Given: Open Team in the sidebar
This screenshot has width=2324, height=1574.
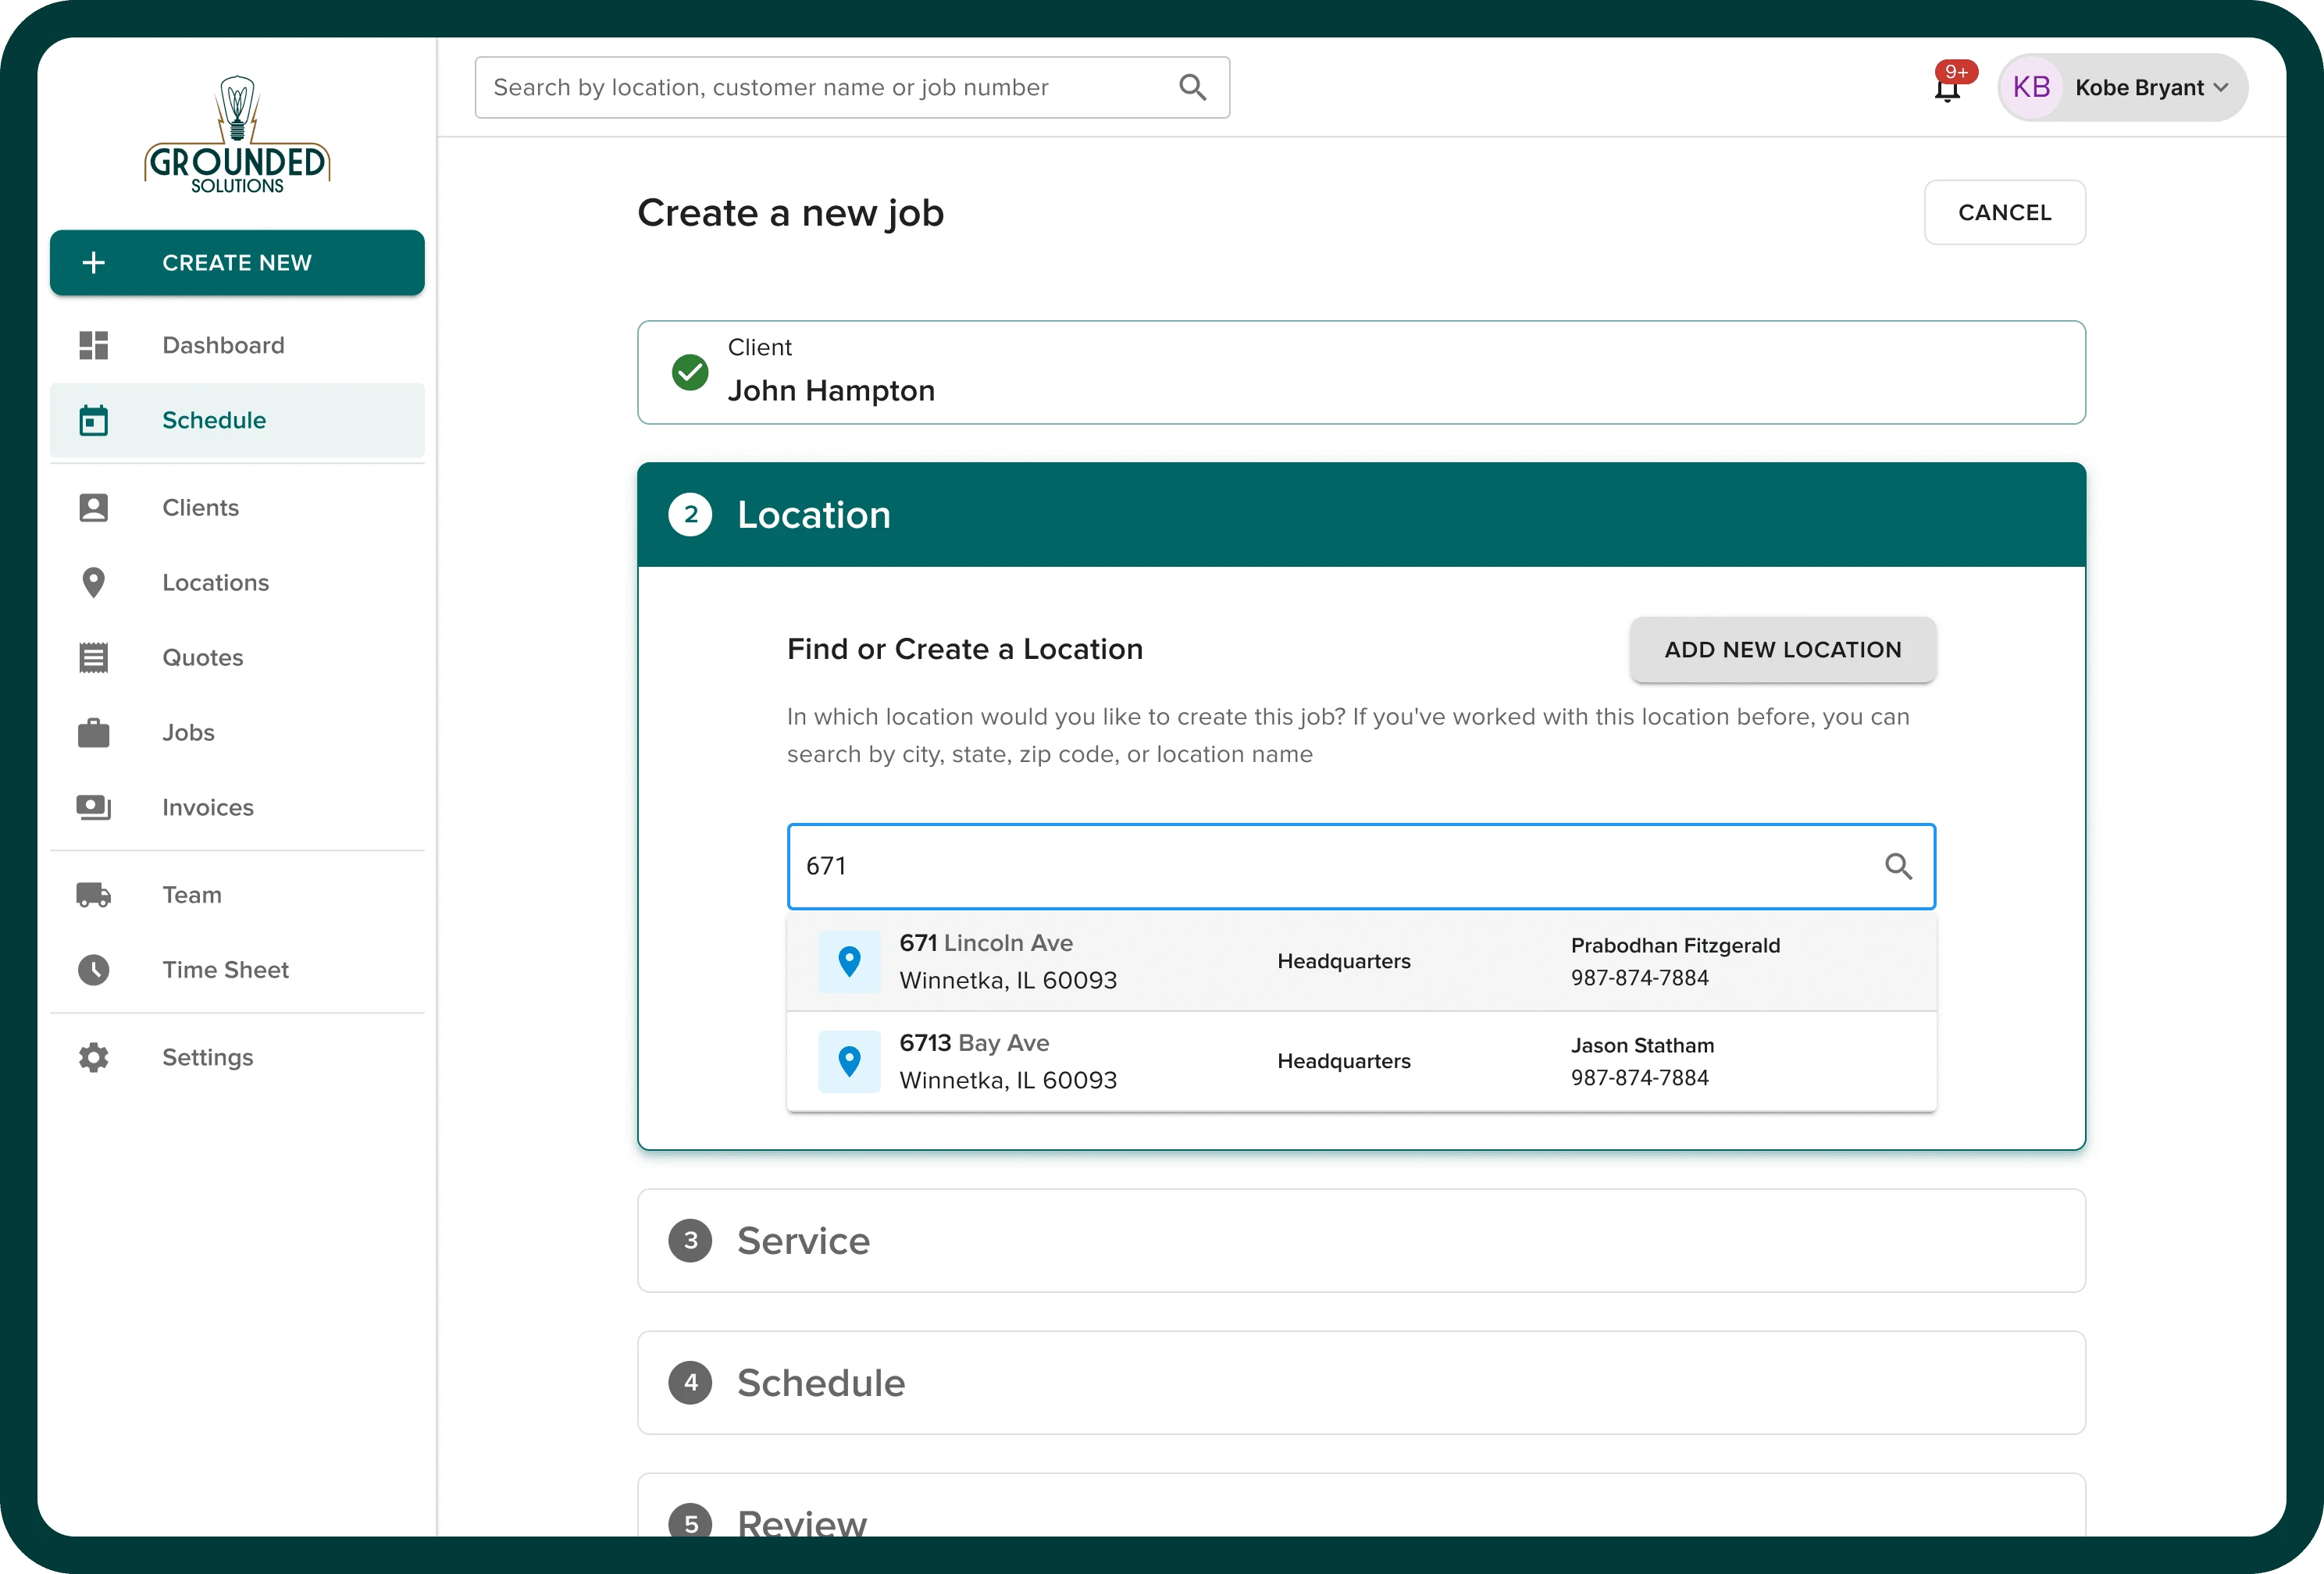Looking at the screenshot, I should 237,895.
